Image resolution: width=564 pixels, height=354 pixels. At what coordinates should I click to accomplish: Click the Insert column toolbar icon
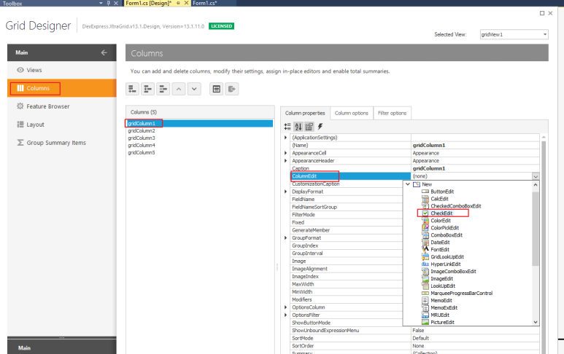coord(148,89)
